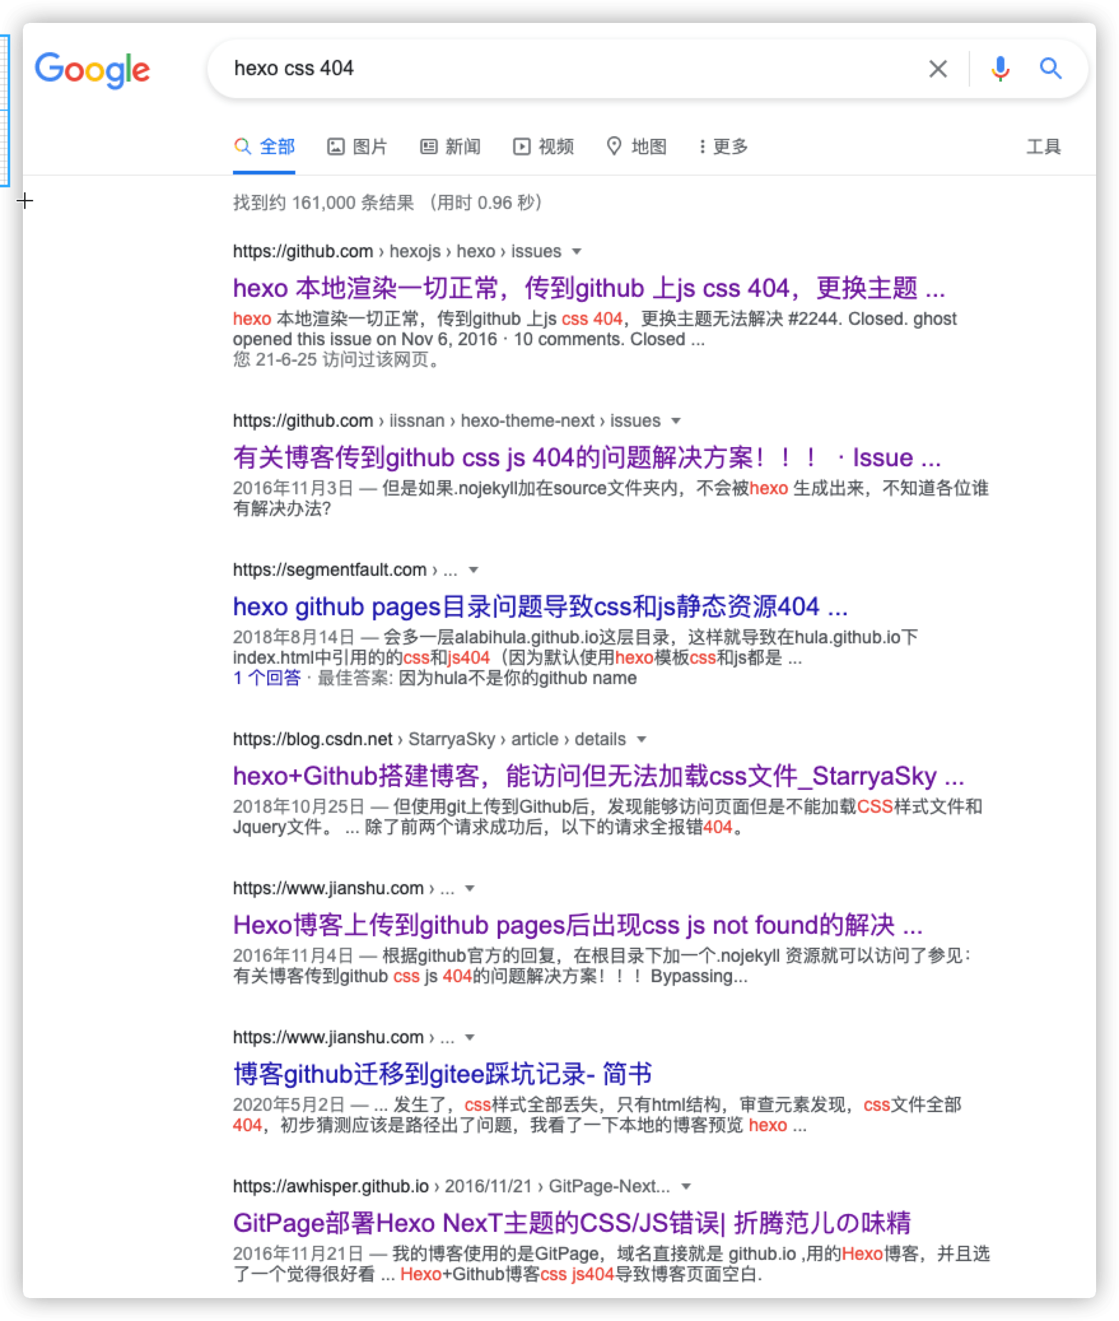Switch to the 图片 tab
Image resolution: width=1119 pixels, height=1321 pixels.
(x=357, y=147)
